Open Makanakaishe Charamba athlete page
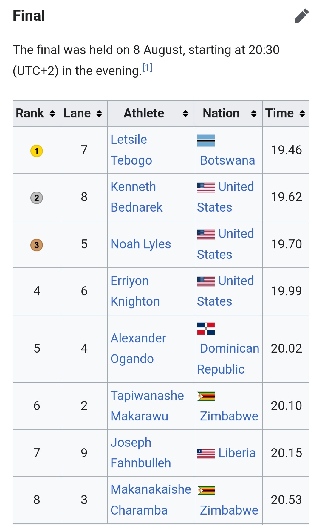The width and height of the screenshot is (322, 525). pyautogui.click(x=151, y=500)
